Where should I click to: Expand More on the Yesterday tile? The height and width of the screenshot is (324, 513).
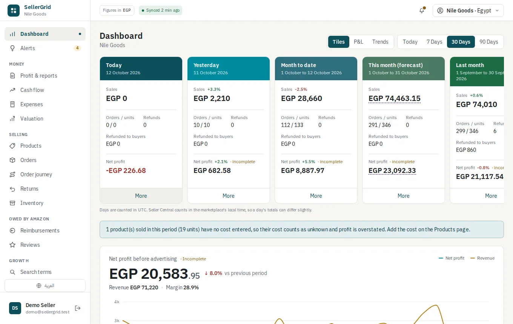[x=229, y=196]
